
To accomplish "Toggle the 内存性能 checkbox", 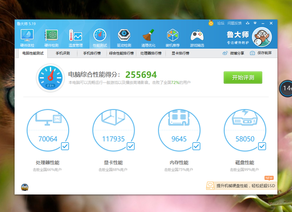I will (x=196, y=146).
